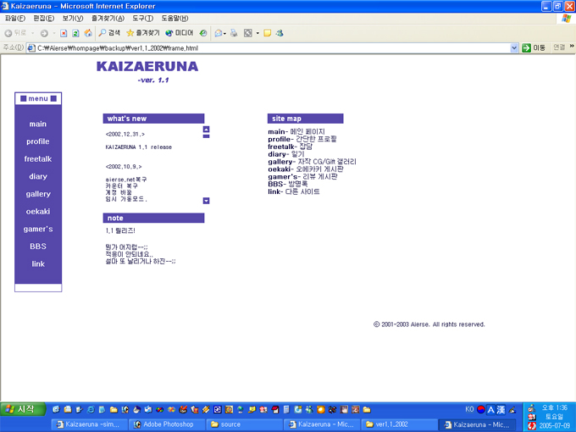Click the 'gallery- 자작 CG/Gift 갤러리' site map line
The image size is (576, 432).
tap(312, 162)
